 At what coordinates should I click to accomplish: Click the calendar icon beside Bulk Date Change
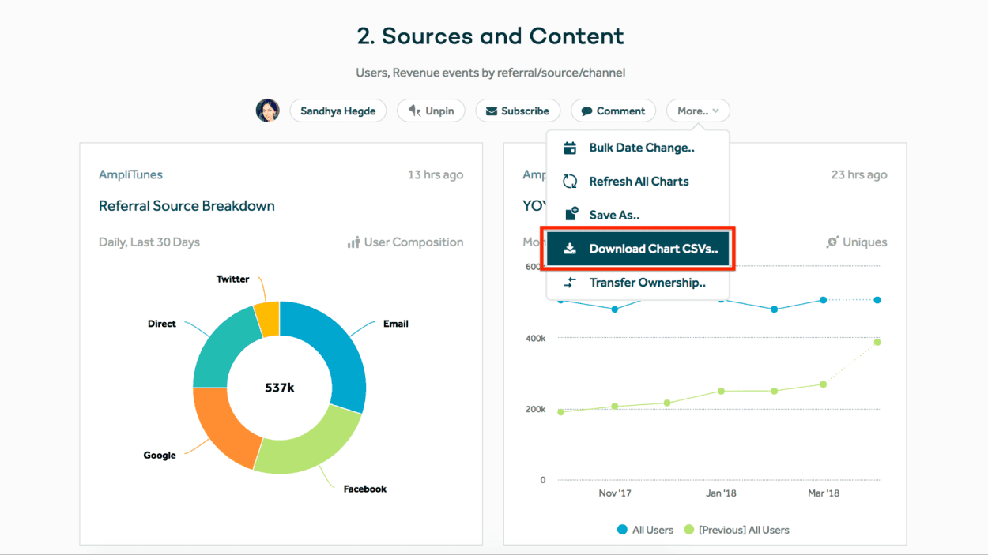(x=570, y=148)
